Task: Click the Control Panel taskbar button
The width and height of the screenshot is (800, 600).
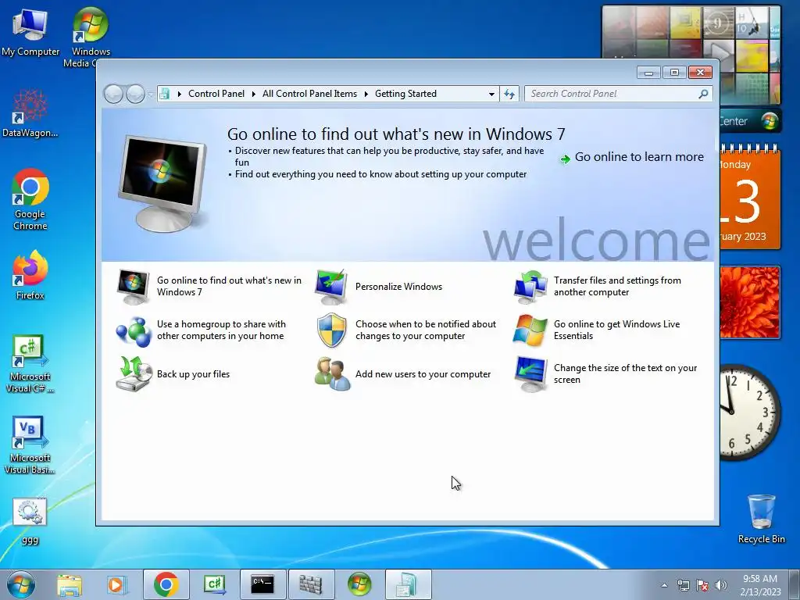Action: (408, 584)
